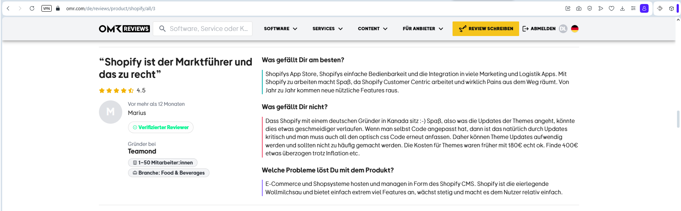
Task: Click the 4.5 star rating
Action: click(122, 91)
